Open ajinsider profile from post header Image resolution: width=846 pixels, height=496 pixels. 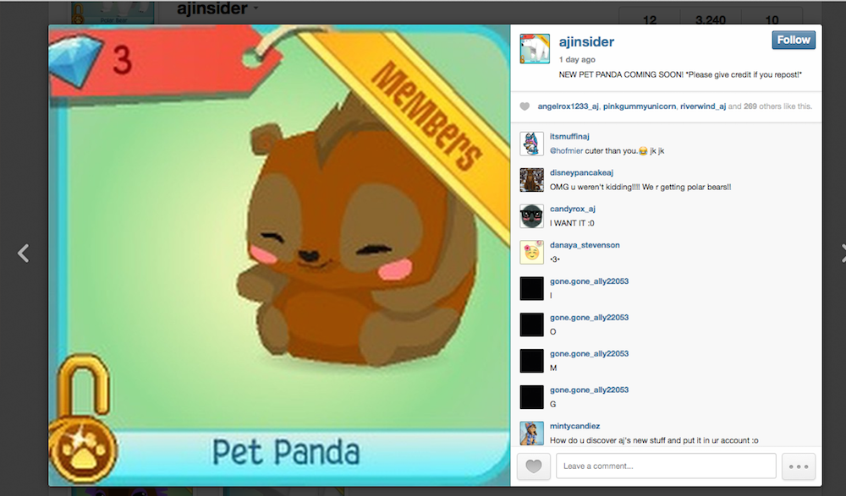[586, 41]
